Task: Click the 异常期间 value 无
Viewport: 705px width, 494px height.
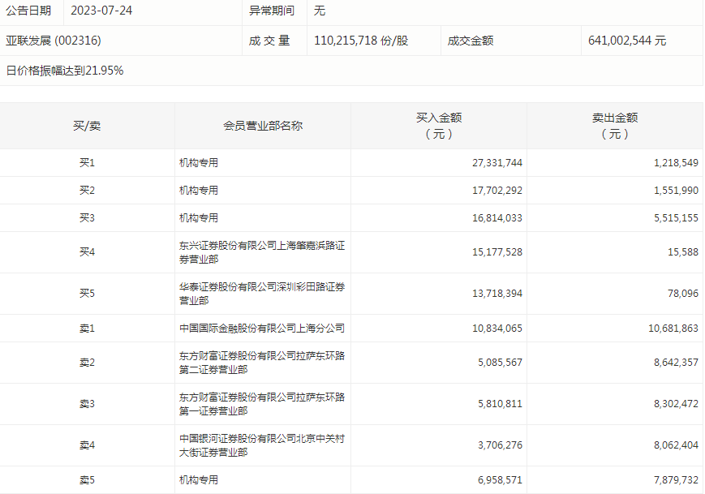Action: [319, 11]
